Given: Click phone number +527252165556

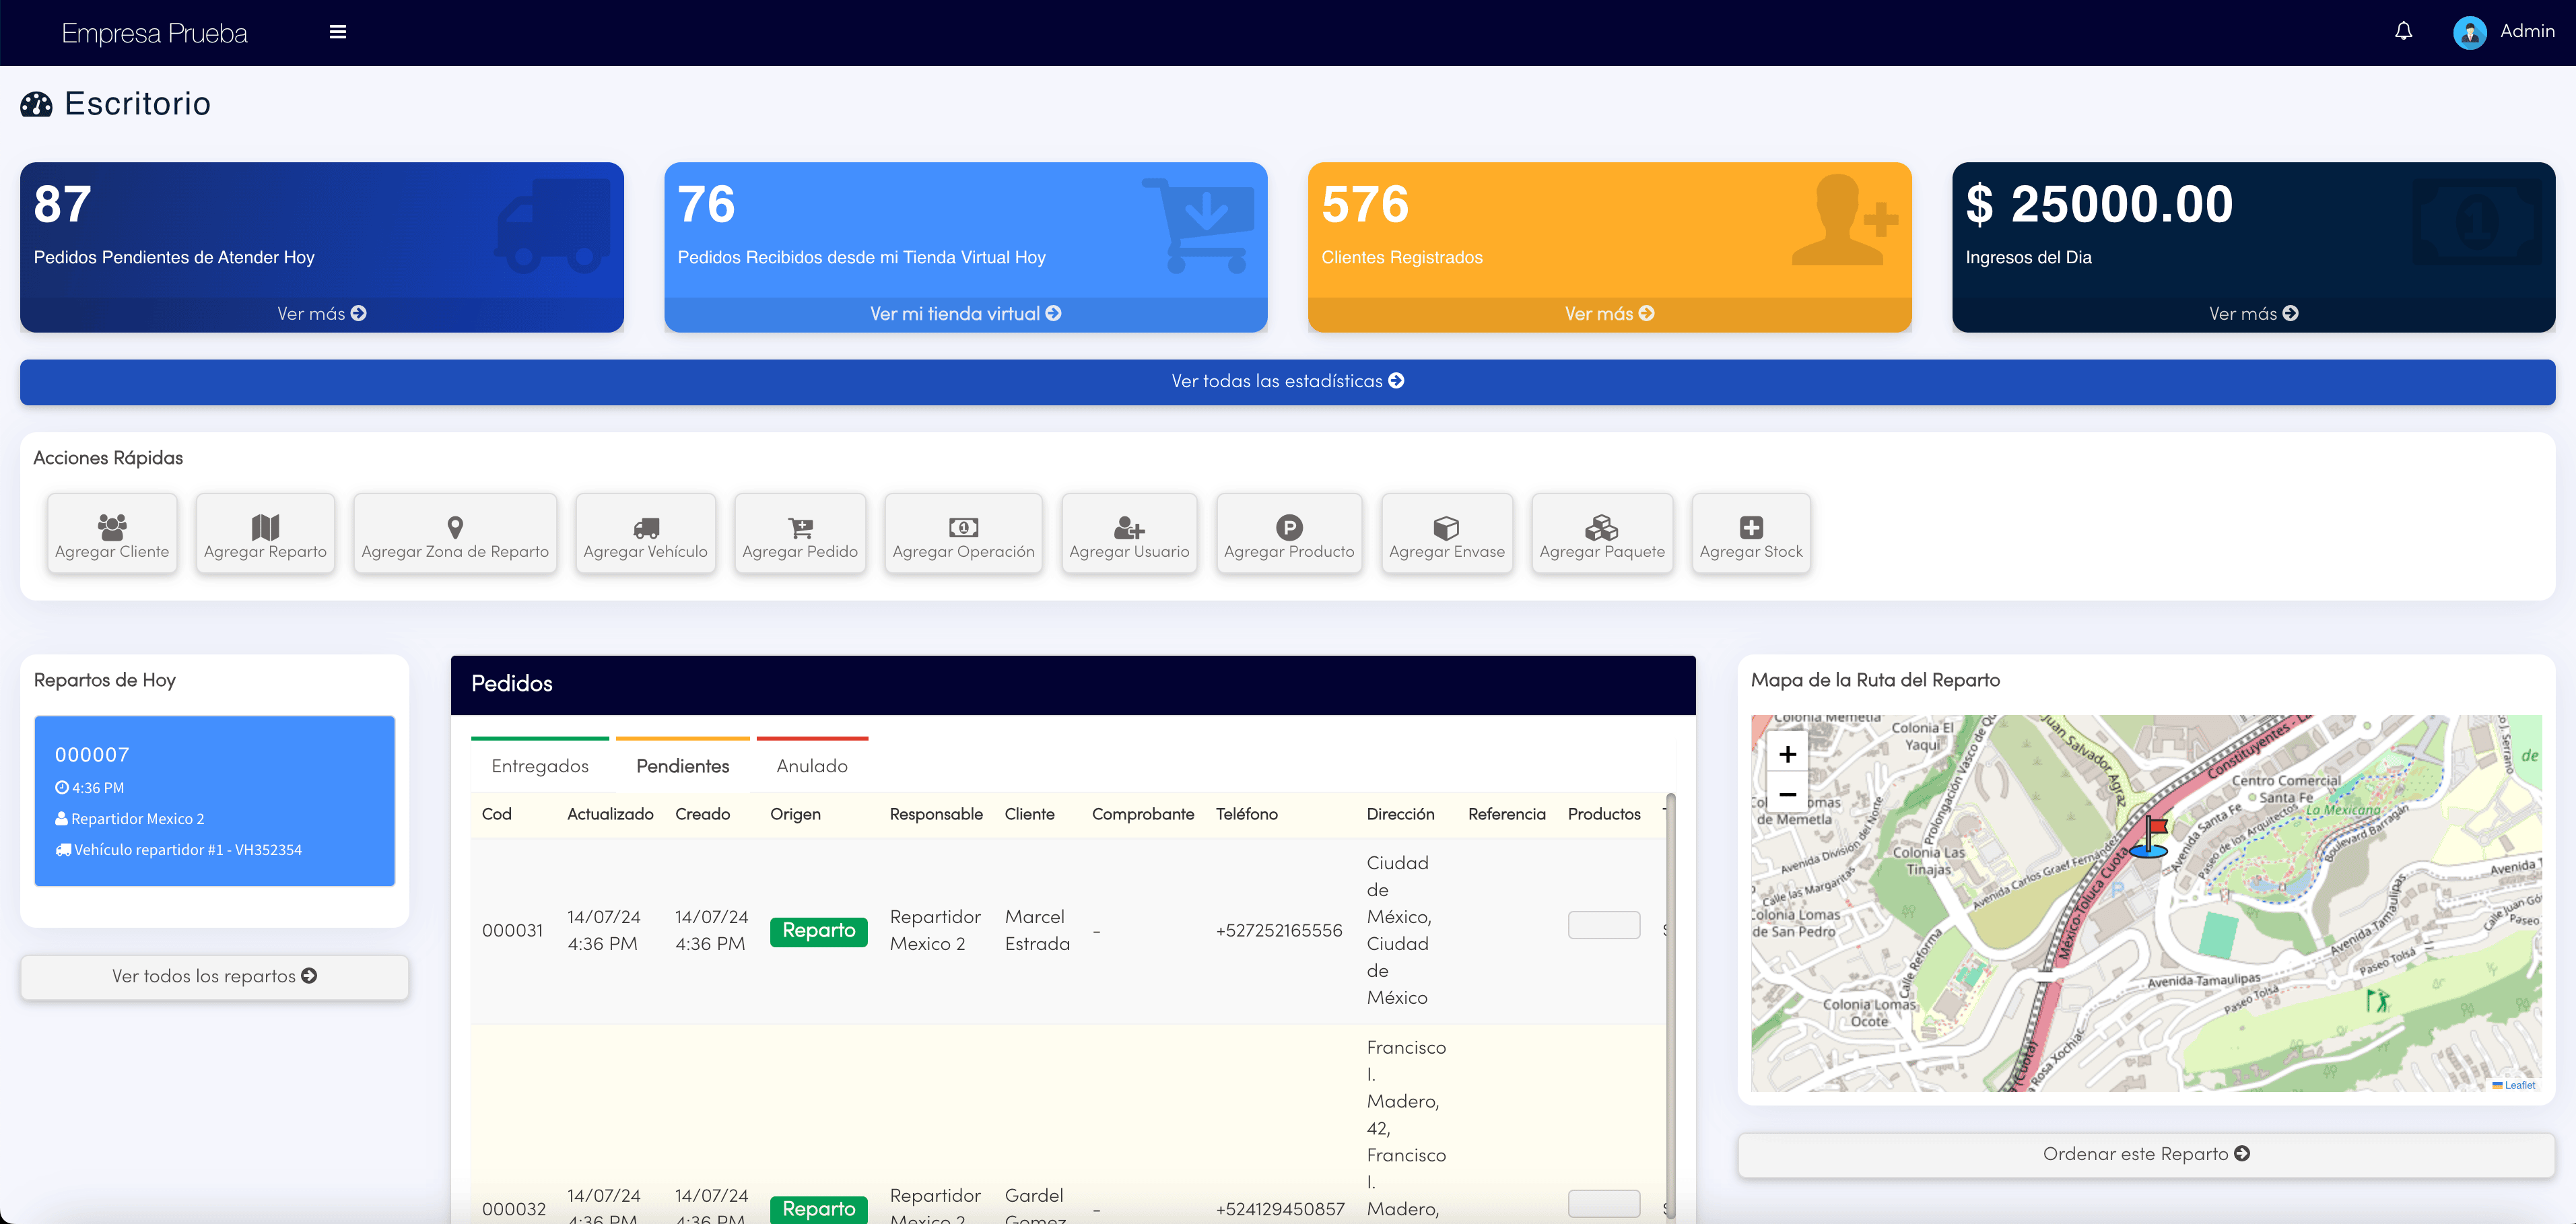Looking at the screenshot, I should click(1279, 931).
